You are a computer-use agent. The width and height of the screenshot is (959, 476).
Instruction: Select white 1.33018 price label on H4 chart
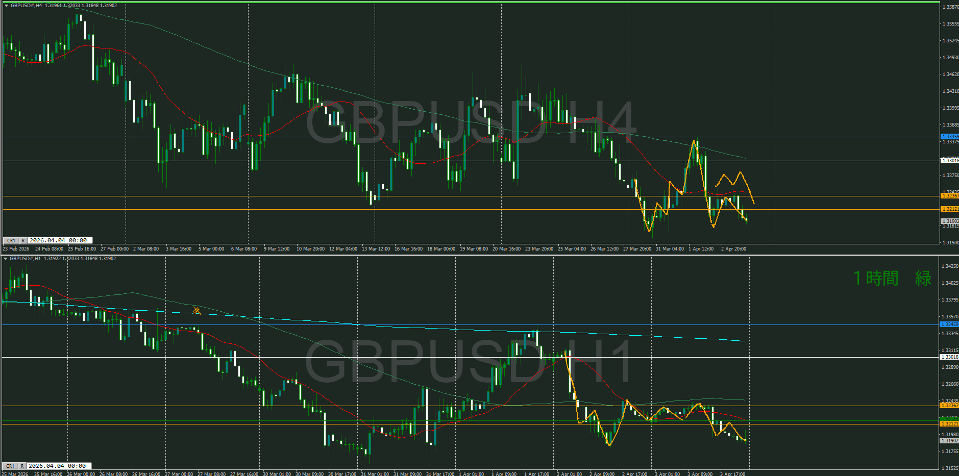click(949, 161)
